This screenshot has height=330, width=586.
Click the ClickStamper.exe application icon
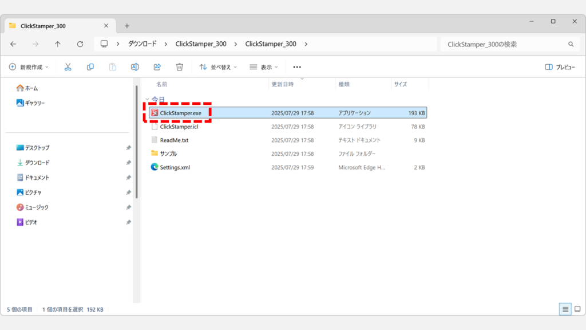pos(155,113)
